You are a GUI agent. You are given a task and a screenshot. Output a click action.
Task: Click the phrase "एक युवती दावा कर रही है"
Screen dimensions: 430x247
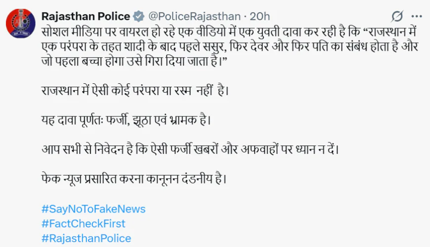pyautogui.click(x=262, y=31)
